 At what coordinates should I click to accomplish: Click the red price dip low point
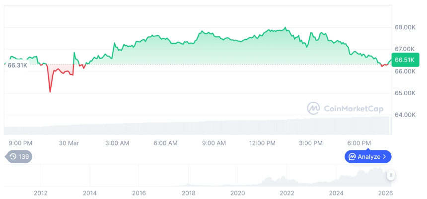50,92
